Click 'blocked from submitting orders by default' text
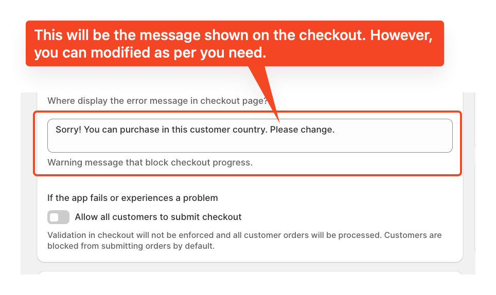Viewport: 496px width, 295px height. pyautogui.click(x=131, y=246)
